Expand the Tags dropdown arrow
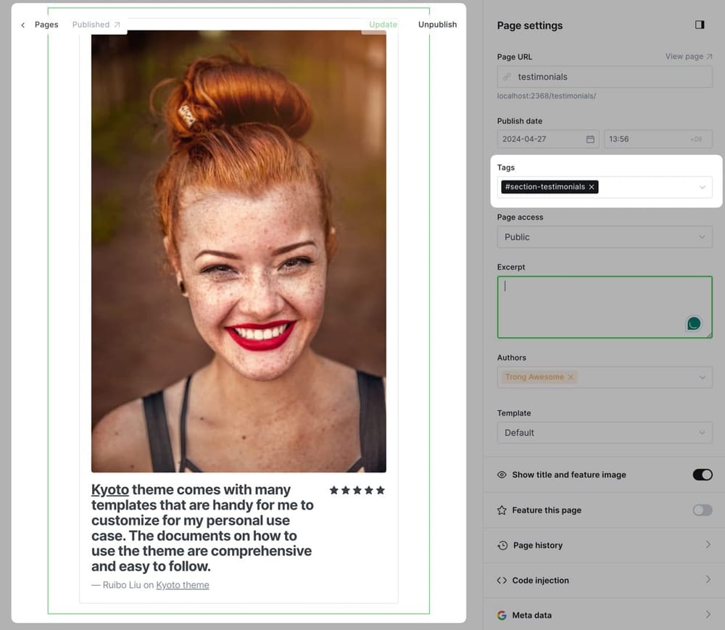 (702, 187)
